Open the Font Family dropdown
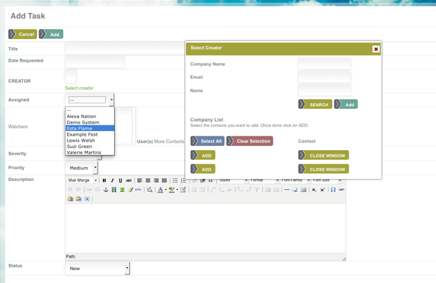This screenshot has height=283, width=436. 295,181
